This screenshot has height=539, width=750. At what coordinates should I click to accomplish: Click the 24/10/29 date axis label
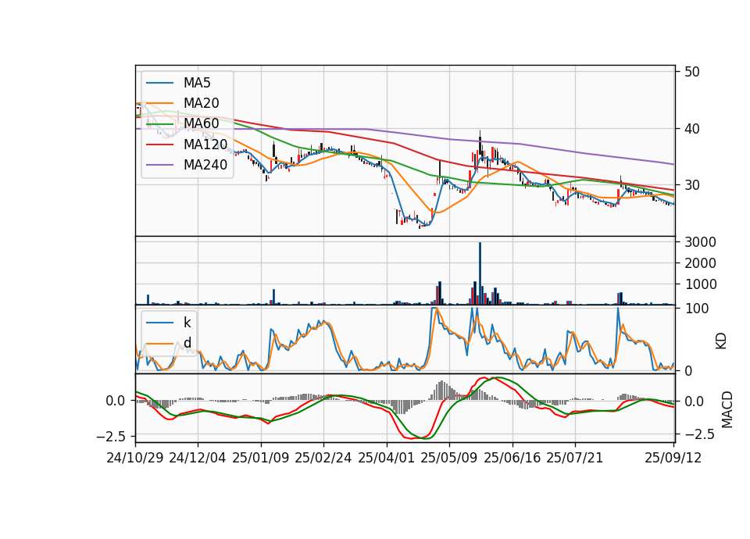tap(135, 458)
